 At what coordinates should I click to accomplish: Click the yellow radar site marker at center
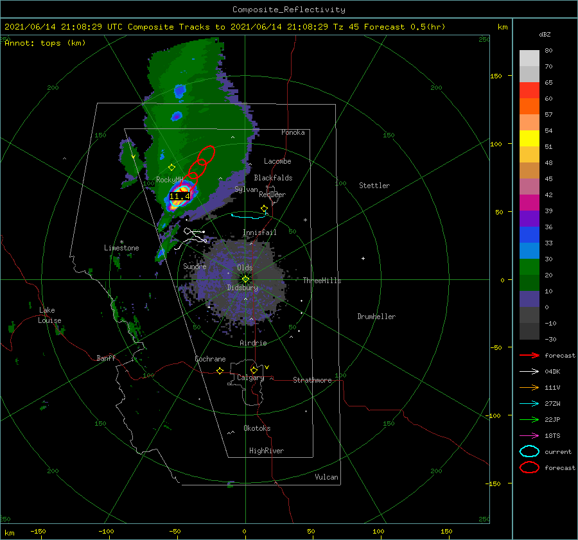[245, 279]
